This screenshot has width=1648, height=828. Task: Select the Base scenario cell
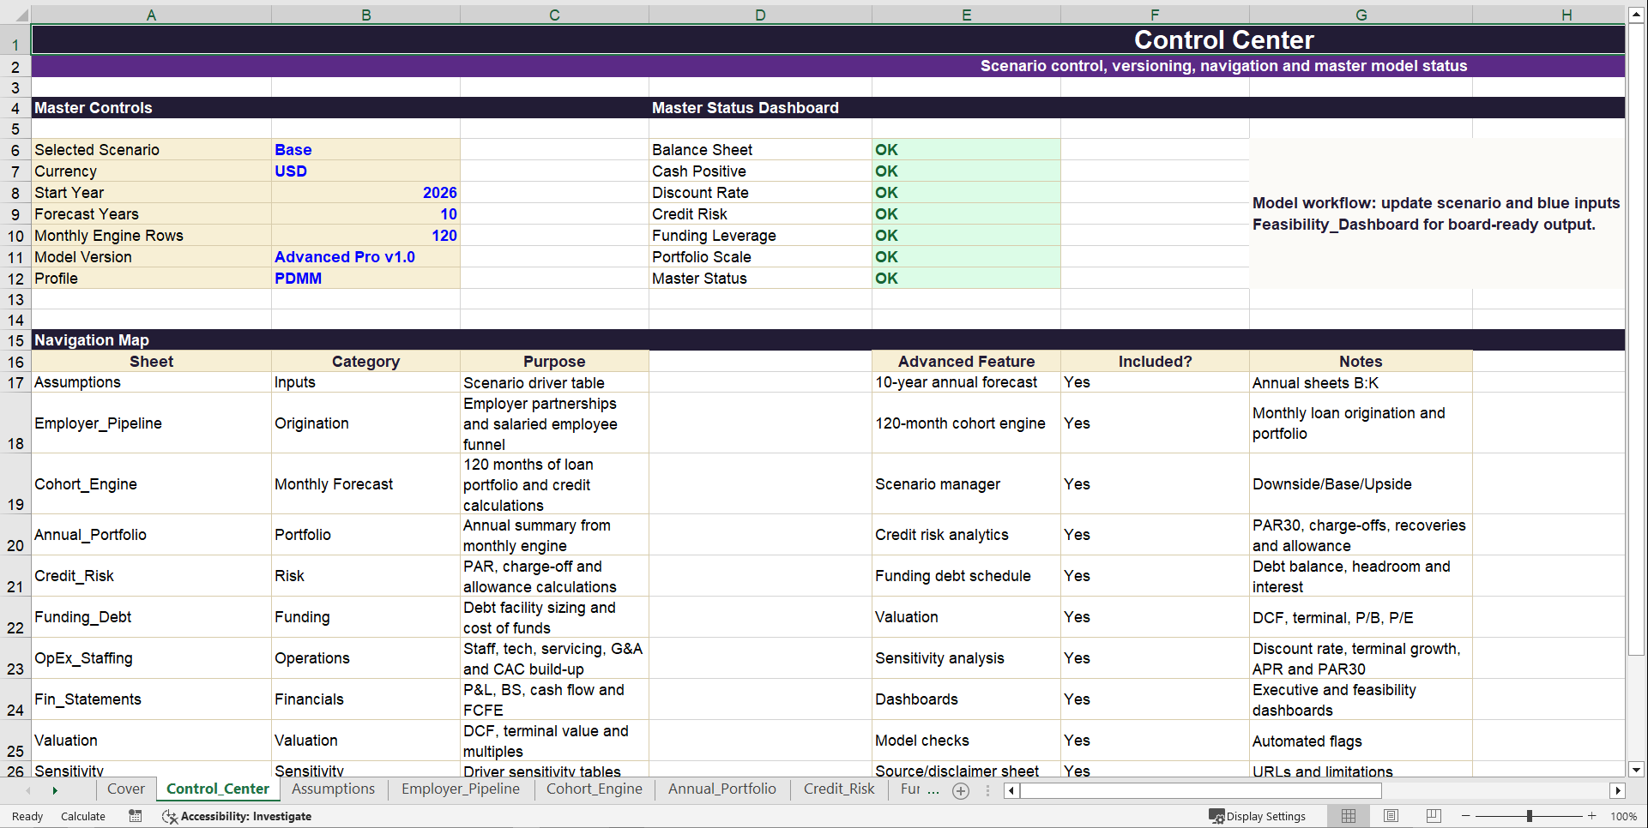tap(366, 150)
